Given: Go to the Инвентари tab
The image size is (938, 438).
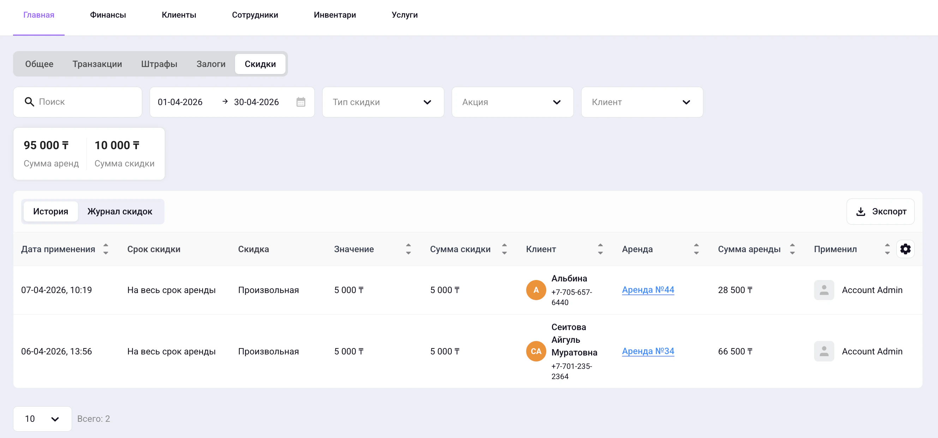Looking at the screenshot, I should pyautogui.click(x=335, y=15).
